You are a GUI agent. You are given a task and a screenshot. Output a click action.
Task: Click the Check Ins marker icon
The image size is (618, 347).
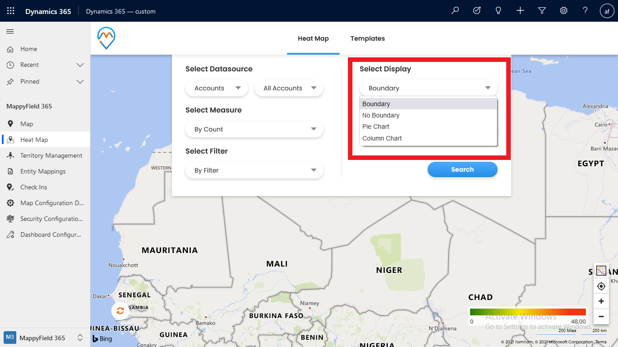tap(10, 187)
